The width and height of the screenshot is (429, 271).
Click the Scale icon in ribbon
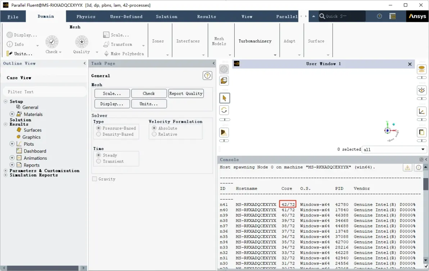(106, 35)
